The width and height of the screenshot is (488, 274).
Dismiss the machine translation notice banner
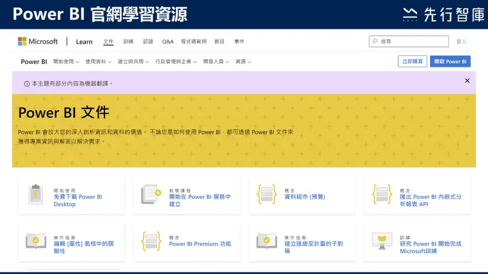point(467,81)
